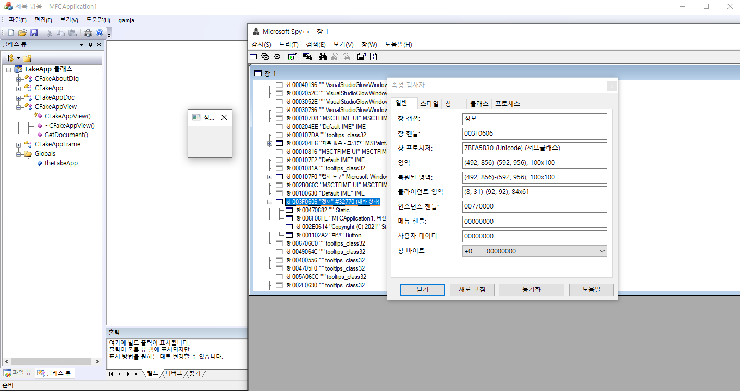The width and height of the screenshot is (740, 391).
Task: Switch to 스타일 tab in property inspector
Action: pos(429,104)
